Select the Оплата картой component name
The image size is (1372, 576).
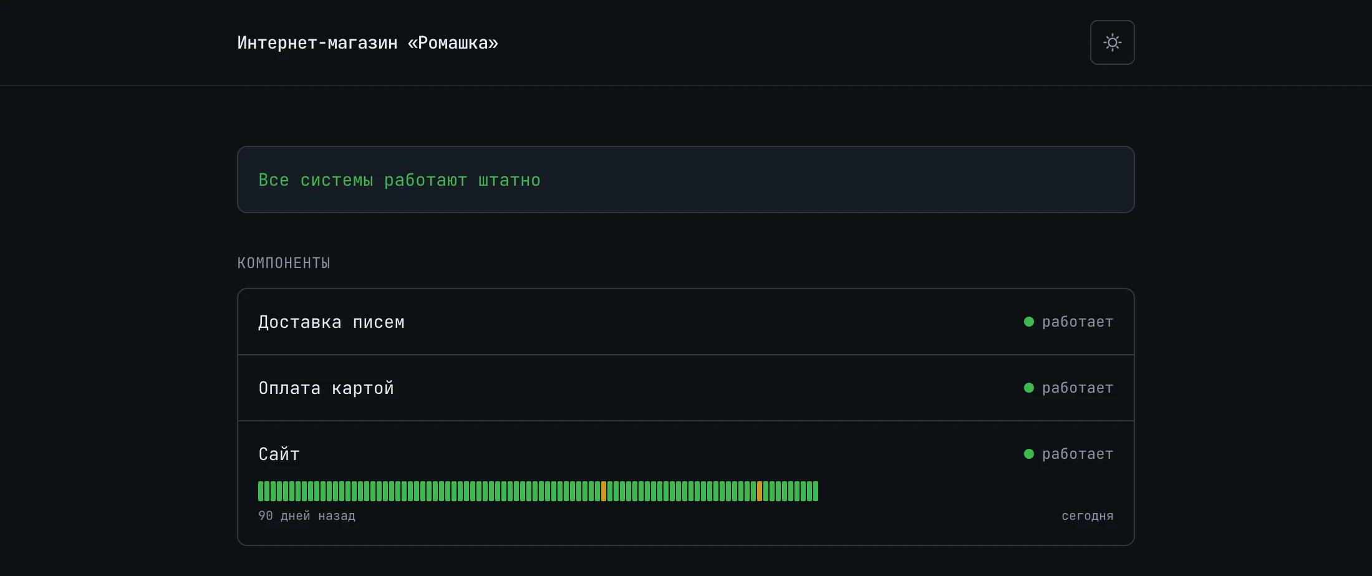point(326,388)
